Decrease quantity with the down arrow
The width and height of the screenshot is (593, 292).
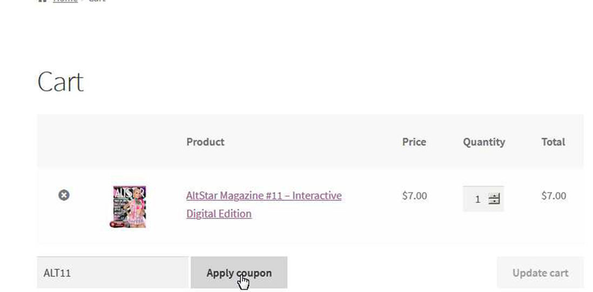[x=494, y=202]
